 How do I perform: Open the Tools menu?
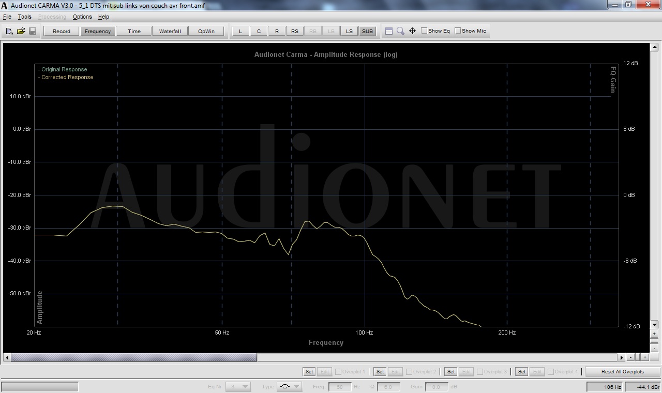tap(25, 17)
